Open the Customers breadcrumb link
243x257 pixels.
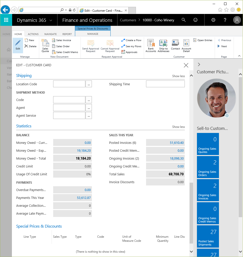coord(128,20)
